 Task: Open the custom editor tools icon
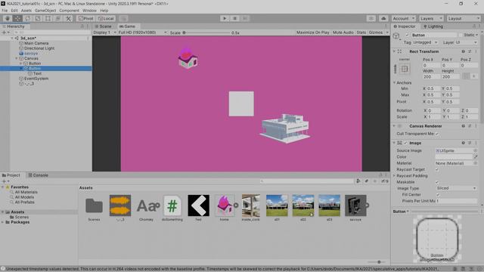click(68, 18)
